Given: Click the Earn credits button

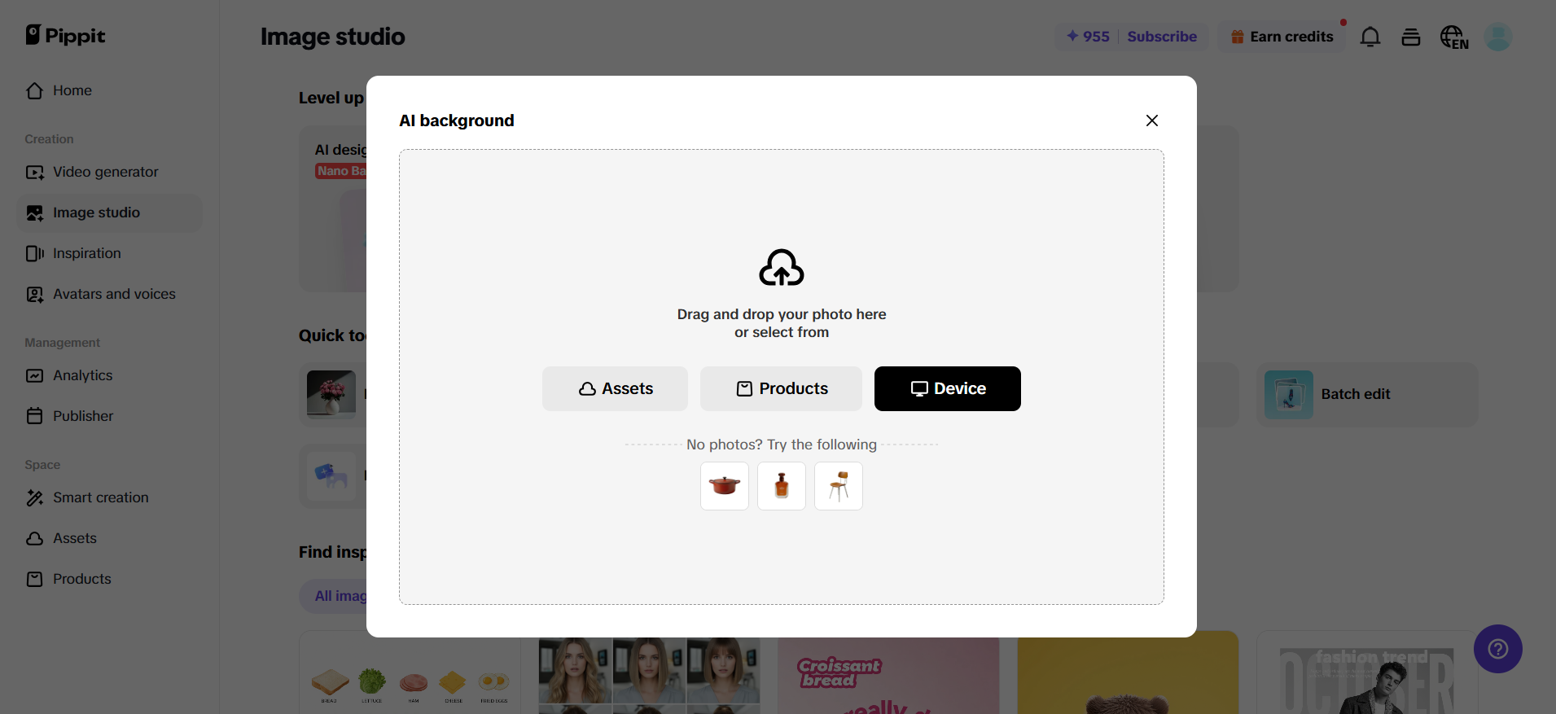Looking at the screenshot, I should (1282, 37).
